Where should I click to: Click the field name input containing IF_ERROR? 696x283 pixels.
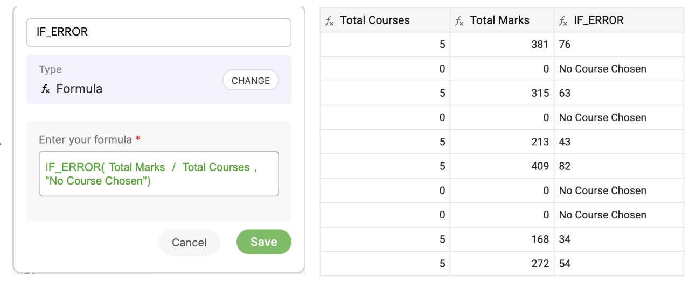[x=158, y=32]
